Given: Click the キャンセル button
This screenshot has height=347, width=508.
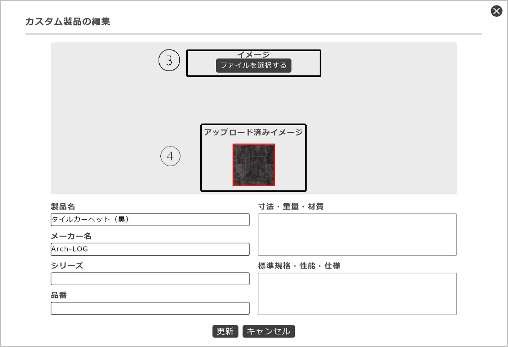Looking at the screenshot, I should 269,331.
